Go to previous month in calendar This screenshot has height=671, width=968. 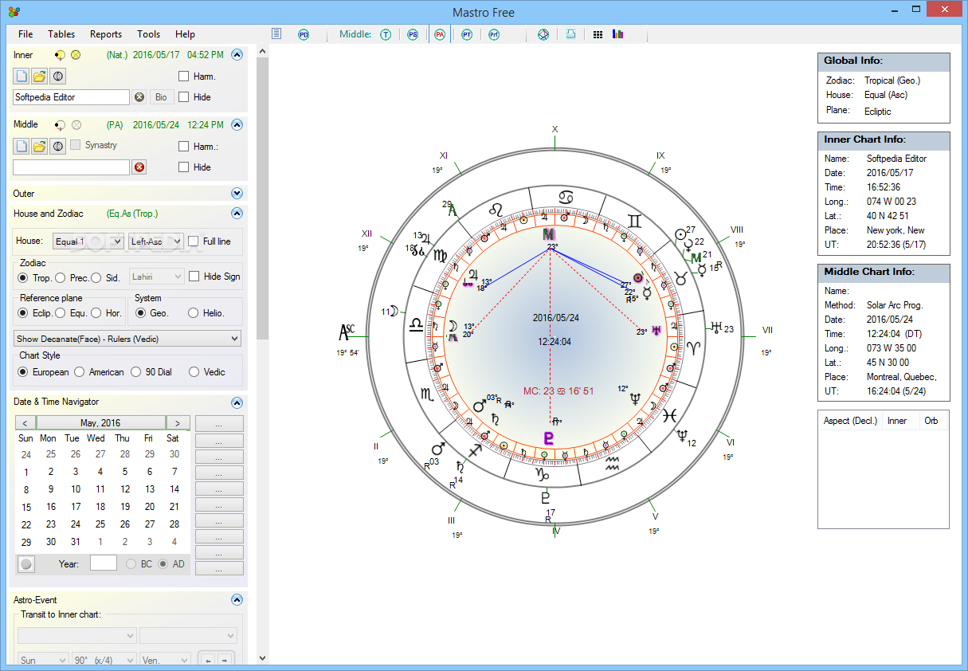click(25, 423)
